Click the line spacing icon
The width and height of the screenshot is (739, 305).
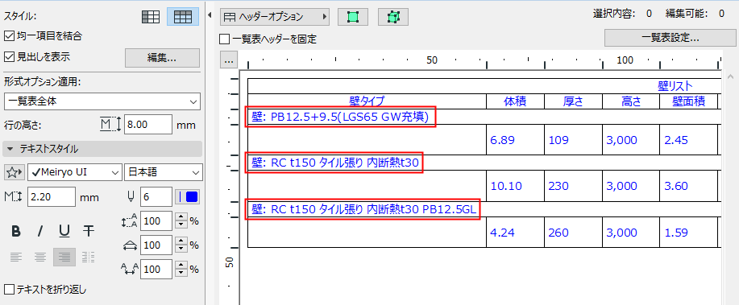pos(129,221)
